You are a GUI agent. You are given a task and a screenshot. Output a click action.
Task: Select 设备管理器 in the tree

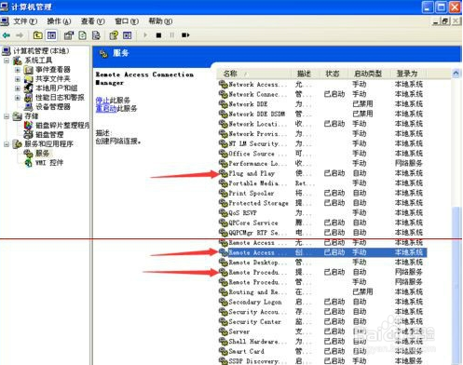[53, 107]
